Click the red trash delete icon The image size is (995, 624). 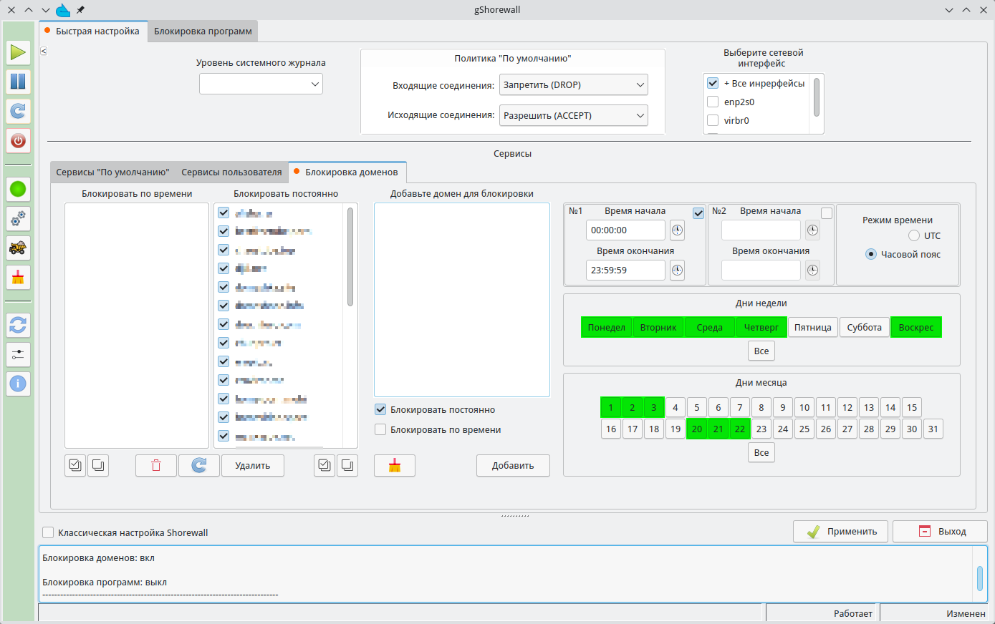(x=156, y=466)
